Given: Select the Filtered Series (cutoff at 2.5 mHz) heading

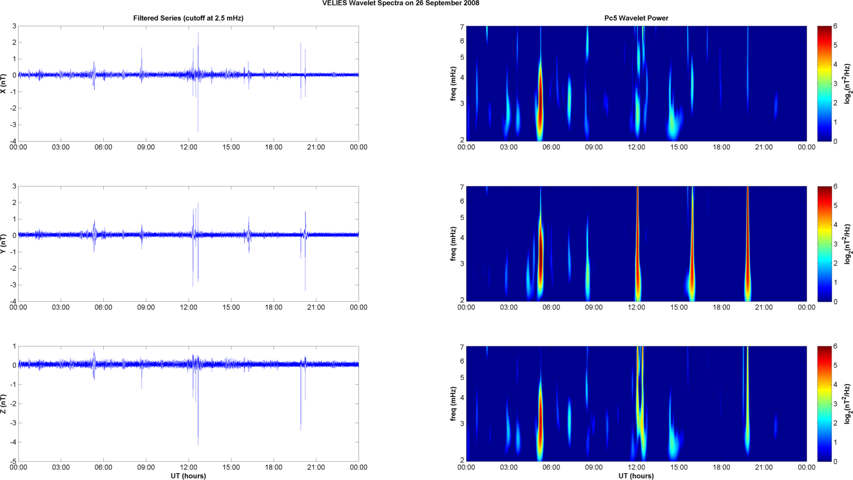Looking at the screenshot, I should click(x=189, y=18).
